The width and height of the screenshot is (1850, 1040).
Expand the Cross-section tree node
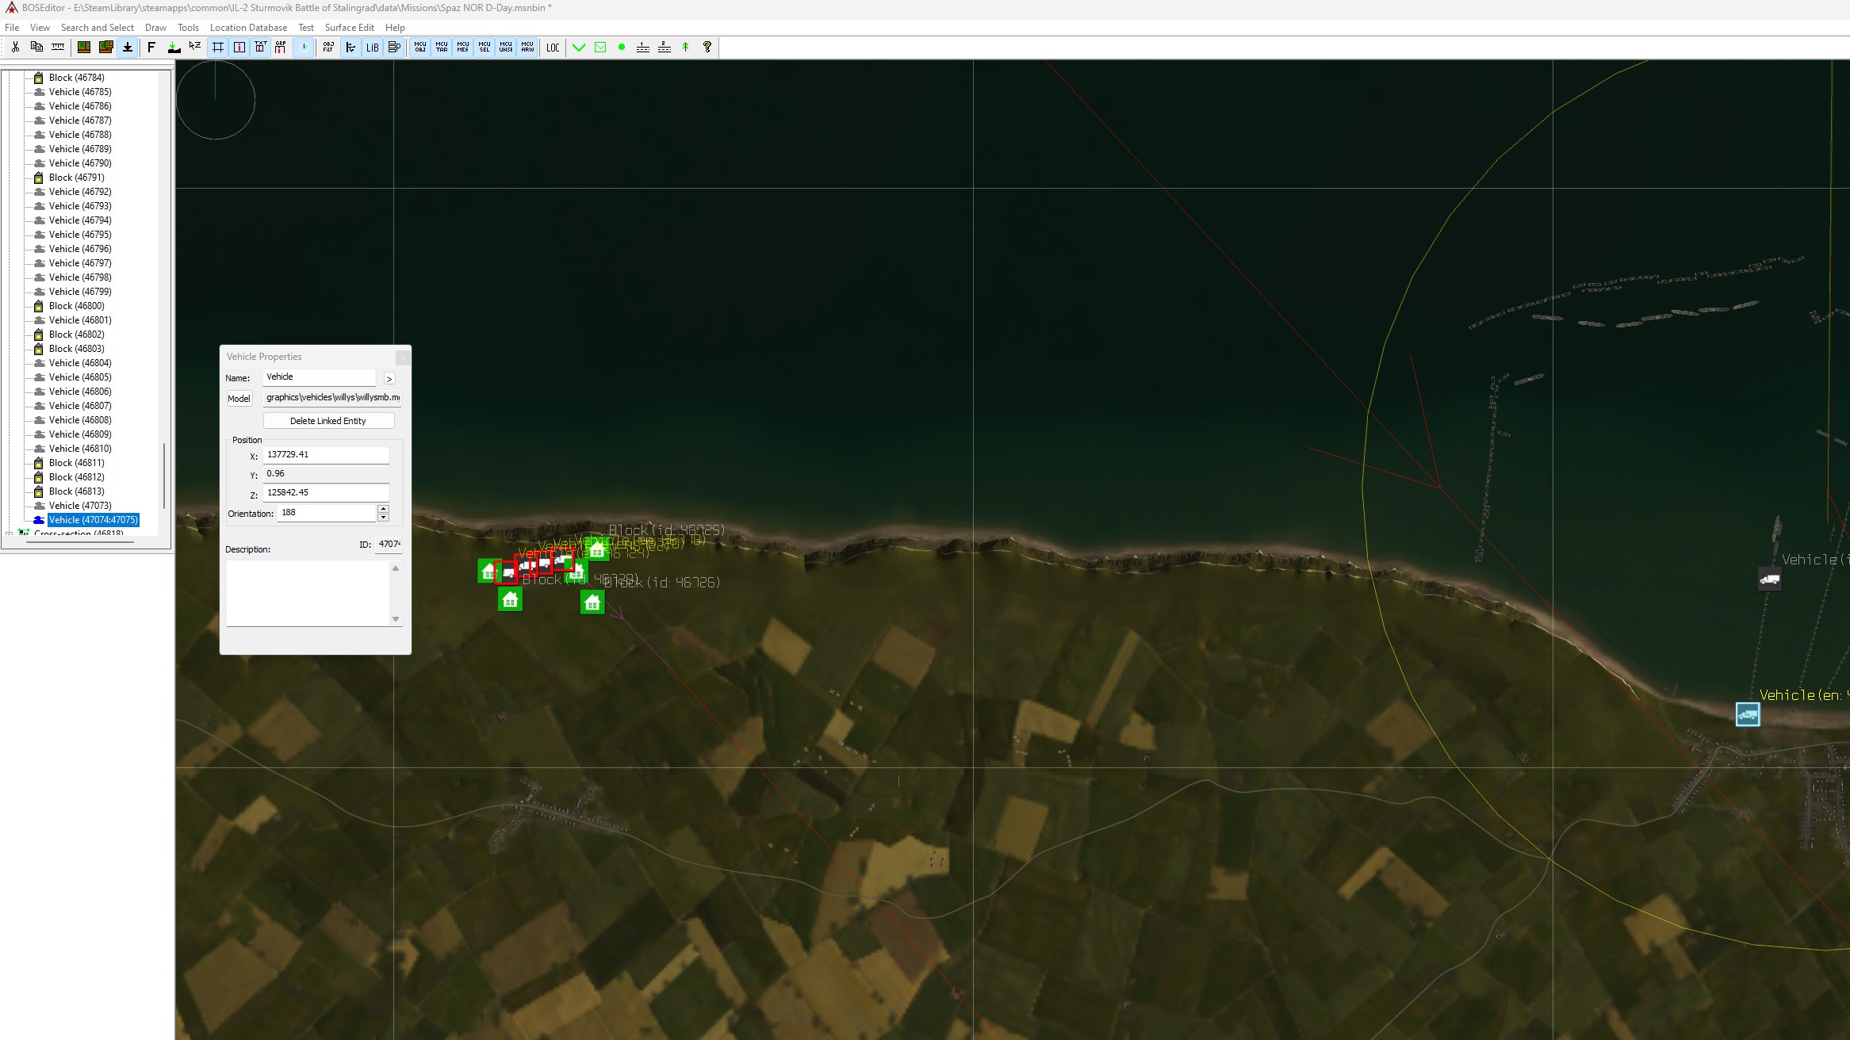10,533
